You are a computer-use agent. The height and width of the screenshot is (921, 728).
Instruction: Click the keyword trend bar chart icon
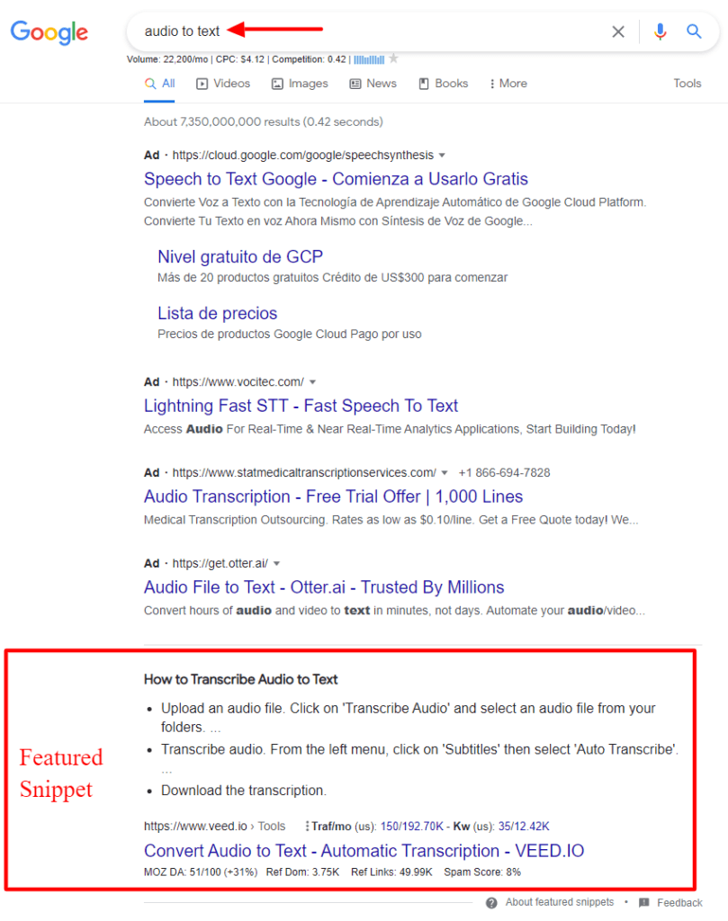tap(369, 59)
